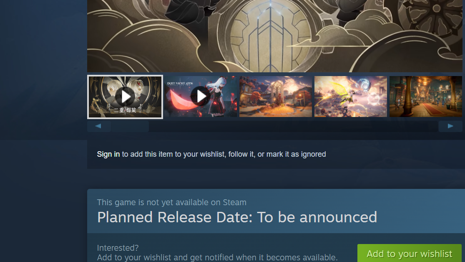Click the thumbnail strip scrollbar handle
Image resolution: width=465 pixels, height=262 pixels.
coord(130,126)
